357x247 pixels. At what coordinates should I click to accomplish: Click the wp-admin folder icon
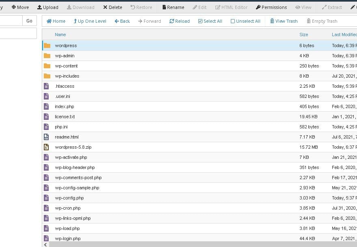47,56
